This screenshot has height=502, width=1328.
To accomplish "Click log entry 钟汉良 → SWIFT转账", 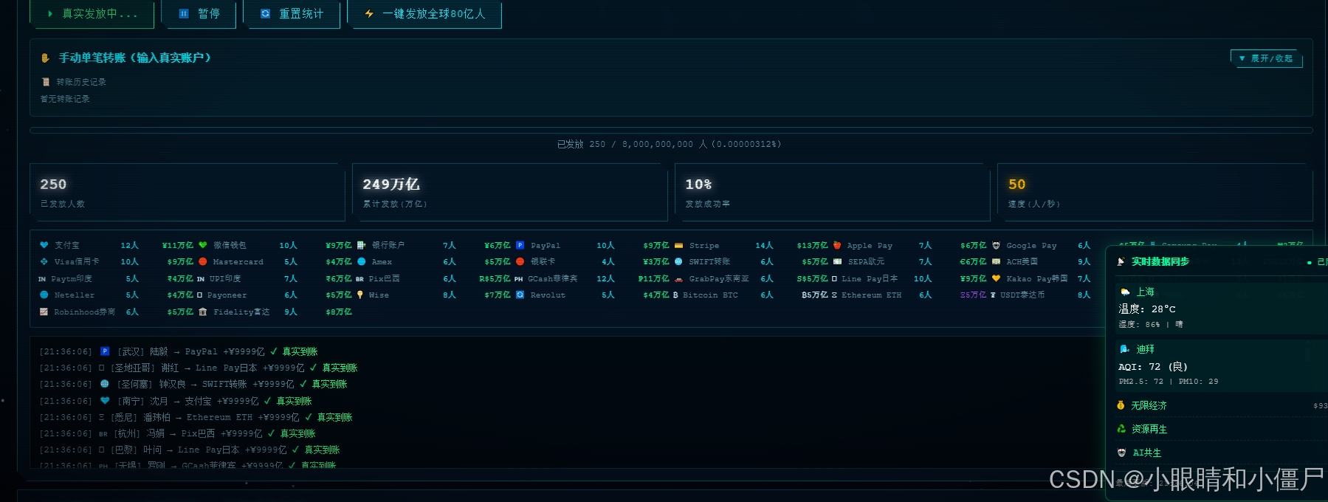I will click(x=193, y=384).
